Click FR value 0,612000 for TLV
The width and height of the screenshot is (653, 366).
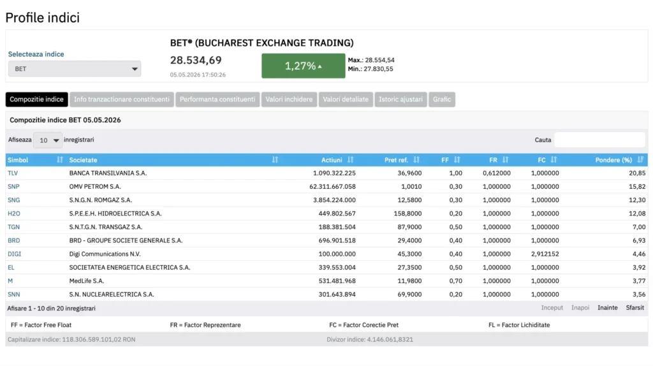pos(496,173)
